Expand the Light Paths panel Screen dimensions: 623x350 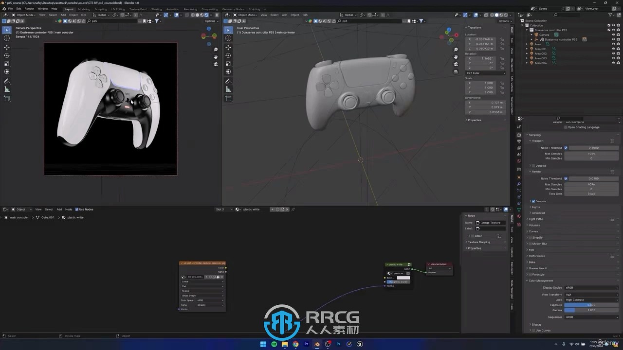[x=536, y=219]
